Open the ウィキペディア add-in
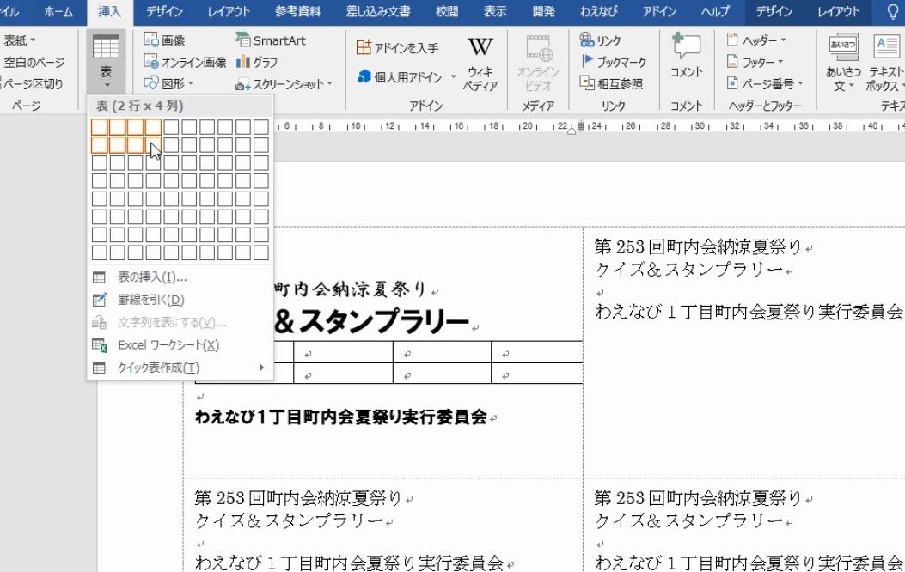This screenshot has width=905, height=572. pos(479,60)
